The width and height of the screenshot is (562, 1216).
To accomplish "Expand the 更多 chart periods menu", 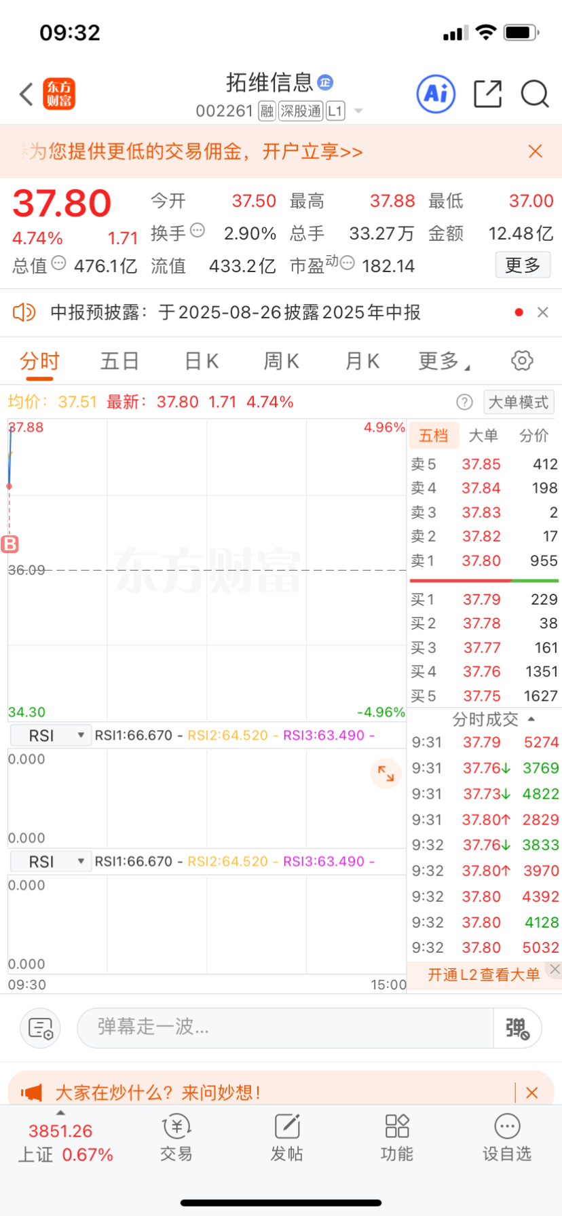I will point(444,361).
